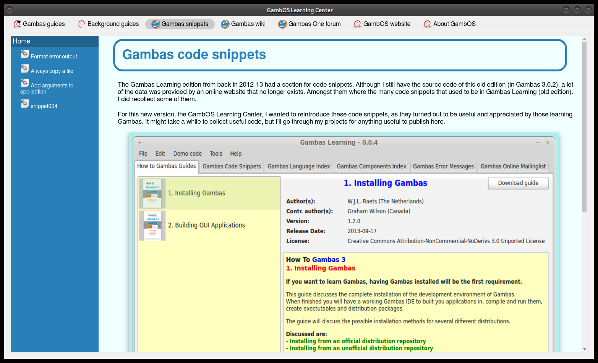Click the snippet004 sidebar icon
Viewport: 598px width, 363px height.
point(25,104)
